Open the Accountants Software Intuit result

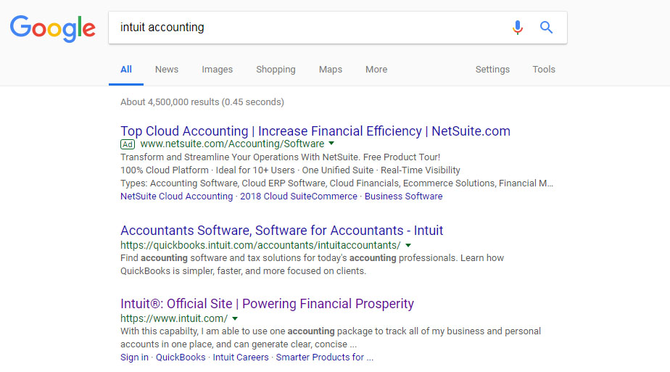(281, 231)
